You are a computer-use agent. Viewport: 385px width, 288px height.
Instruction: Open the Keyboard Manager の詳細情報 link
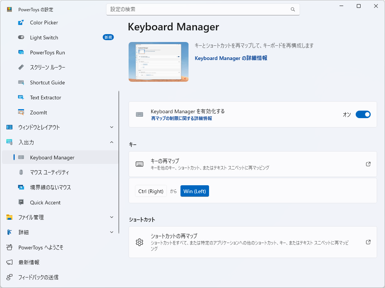pyautogui.click(x=230, y=58)
